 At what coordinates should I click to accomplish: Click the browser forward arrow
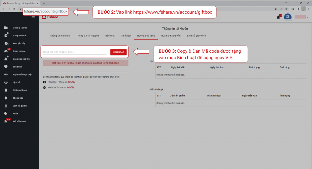pos(9,9)
